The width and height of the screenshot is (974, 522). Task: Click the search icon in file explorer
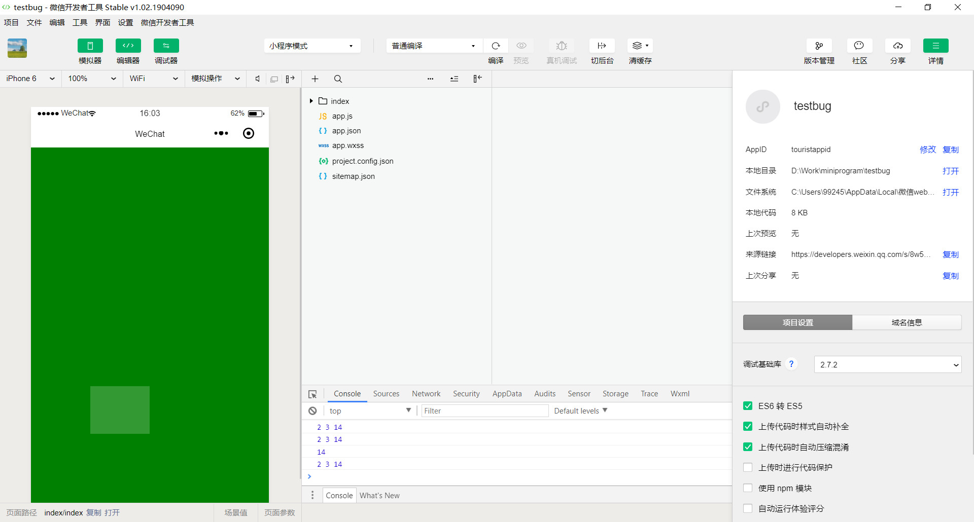point(338,79)
